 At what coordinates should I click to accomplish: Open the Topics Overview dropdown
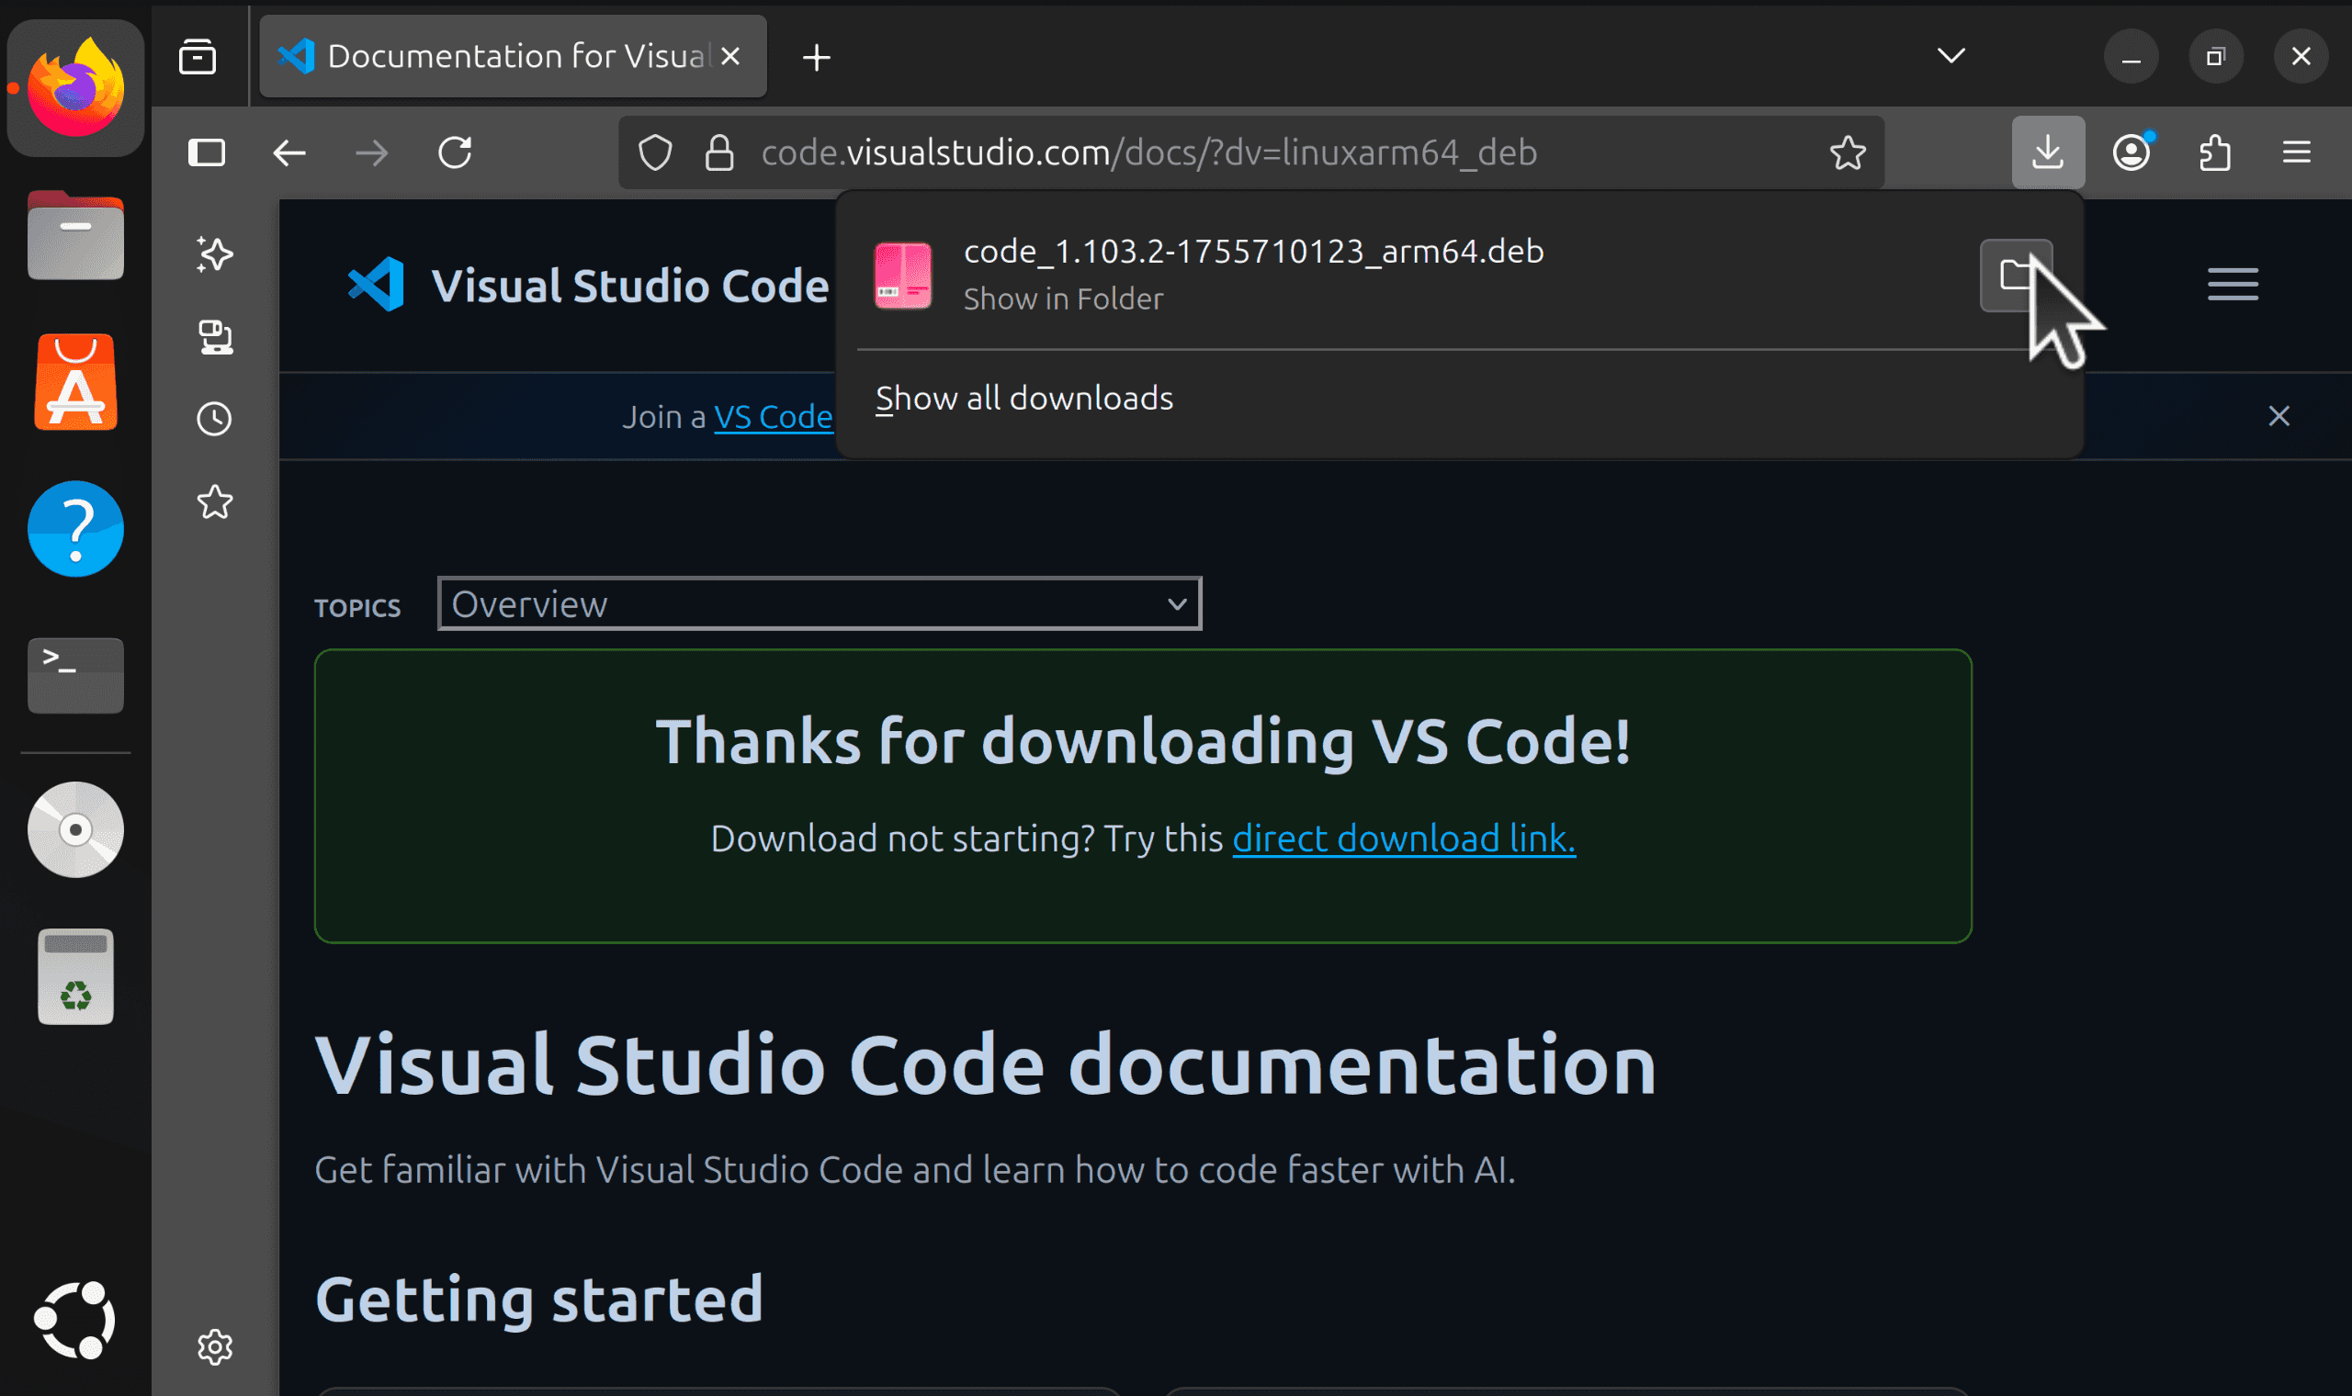point(820,604)
